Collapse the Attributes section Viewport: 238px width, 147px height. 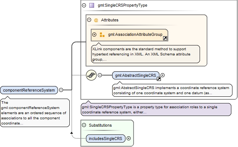[89, 20]
